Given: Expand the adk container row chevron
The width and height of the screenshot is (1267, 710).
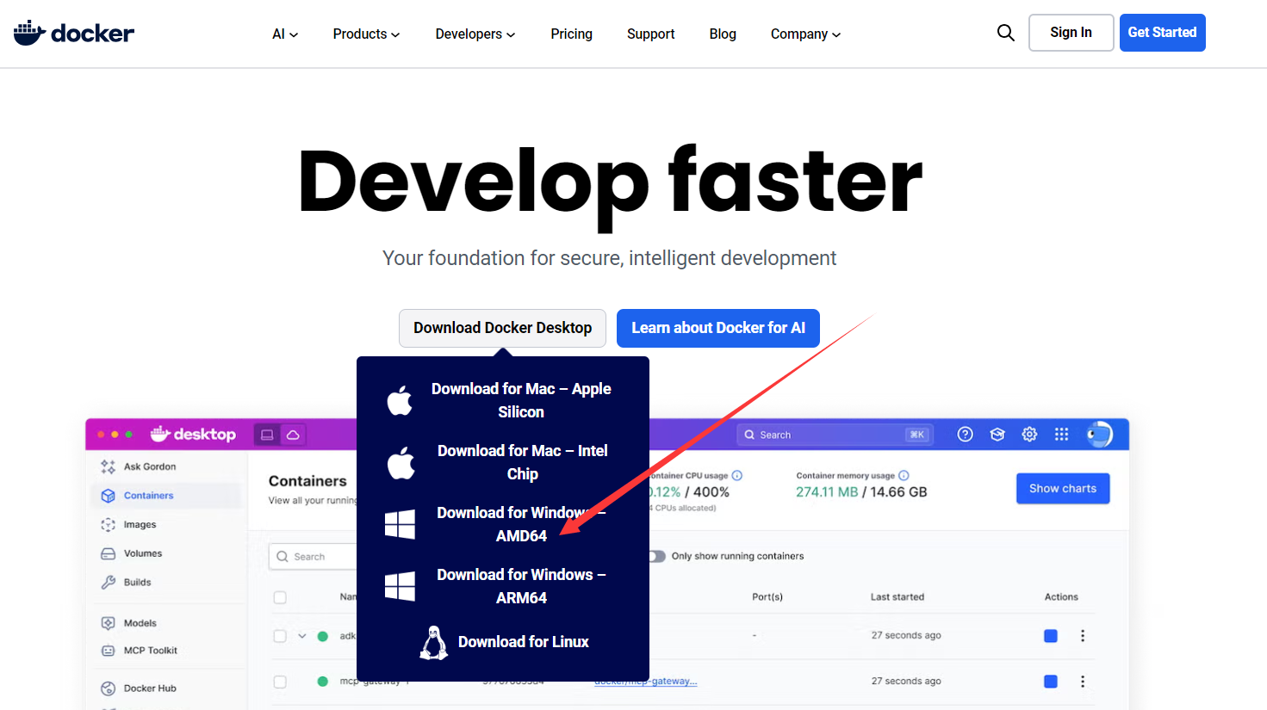Looking at the screenshot, I should coord(302,636).
